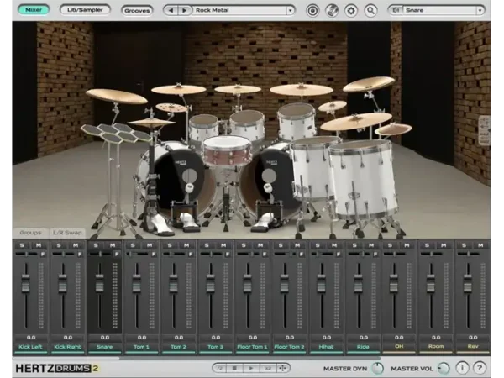
Task: Open the info button next to Master Vol
Action: coord(462,368)
